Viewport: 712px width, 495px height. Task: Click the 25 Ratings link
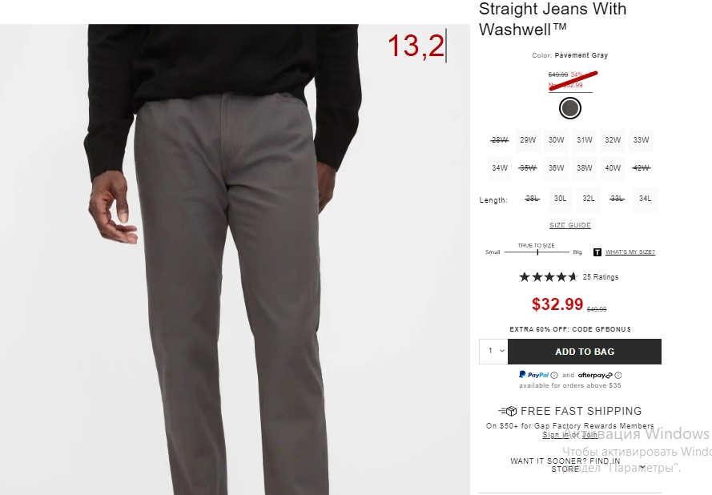601,277
